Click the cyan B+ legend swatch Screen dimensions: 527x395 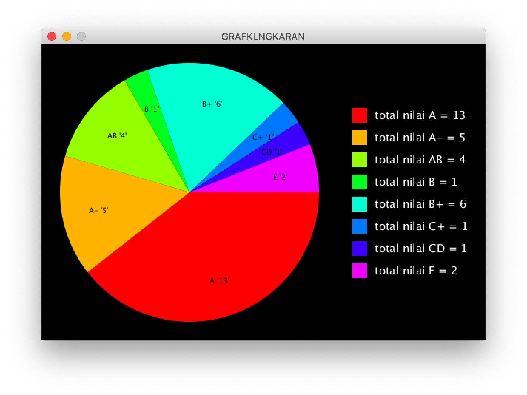(359, 204)
